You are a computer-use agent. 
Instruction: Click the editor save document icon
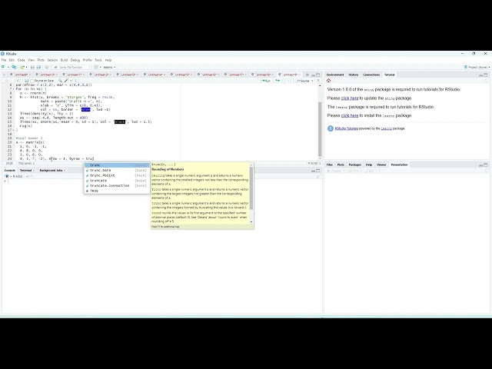click(27, 81)
